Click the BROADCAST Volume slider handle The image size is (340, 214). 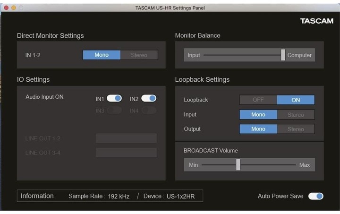238,165
